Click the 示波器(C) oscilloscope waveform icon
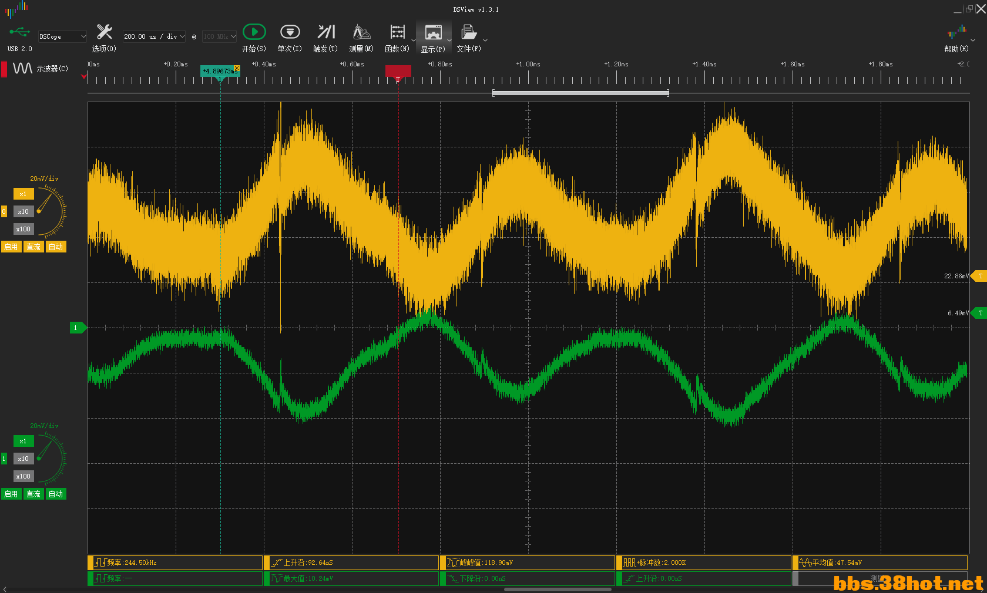Viewport: 987px width, 593px height. tap(22, 69)
